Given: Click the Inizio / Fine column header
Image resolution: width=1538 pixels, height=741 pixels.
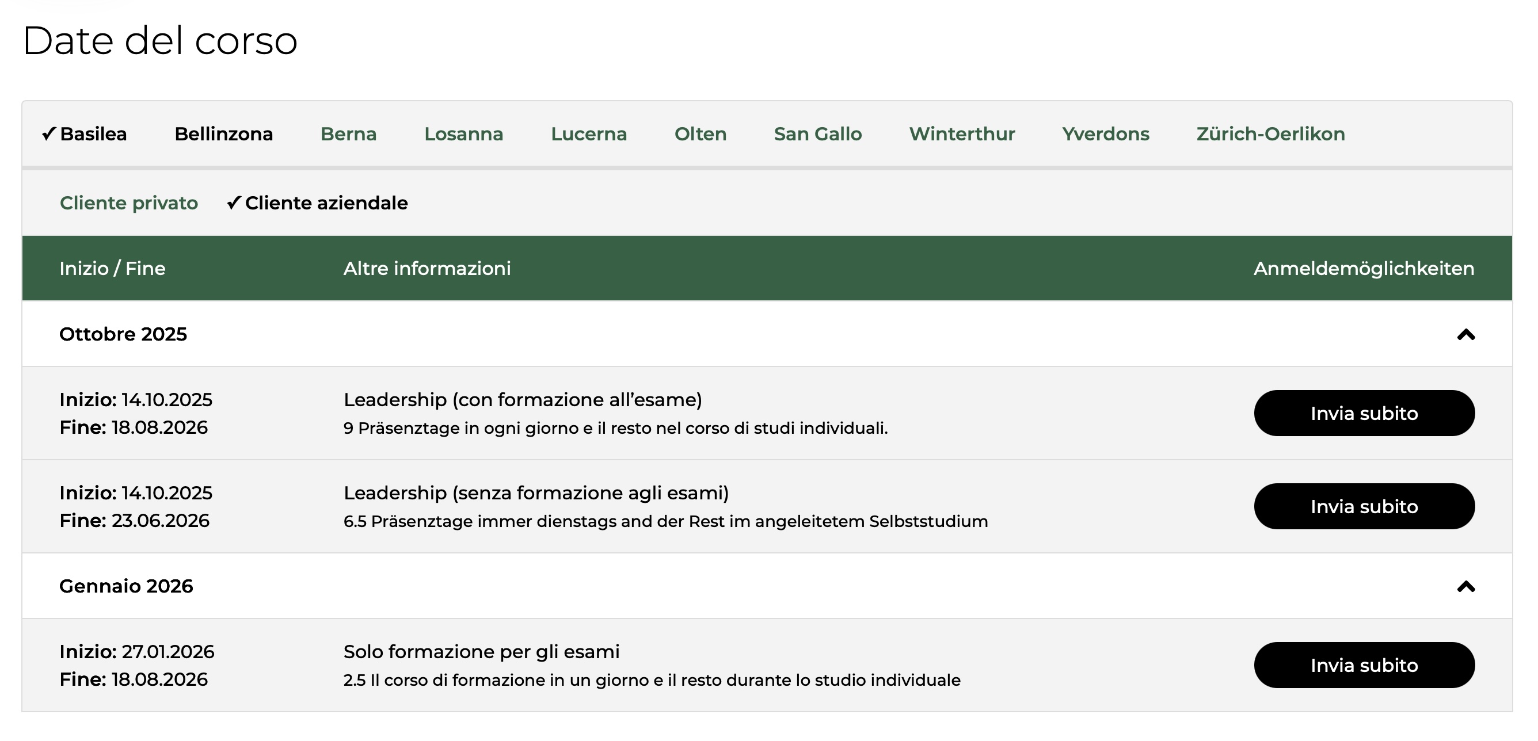Looking at the screenshot, I should point(112,269).
